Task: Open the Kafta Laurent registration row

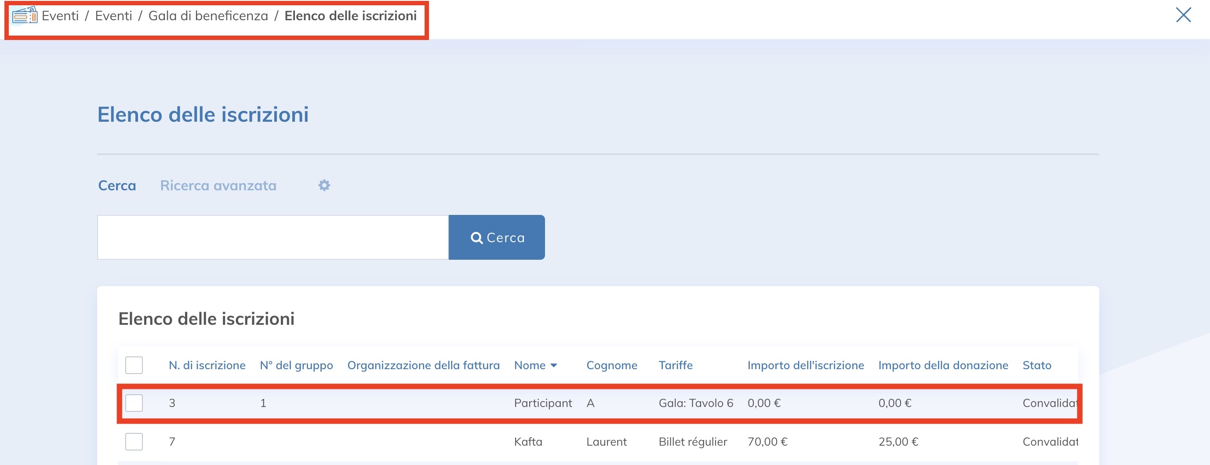Action: click(528, 442)
